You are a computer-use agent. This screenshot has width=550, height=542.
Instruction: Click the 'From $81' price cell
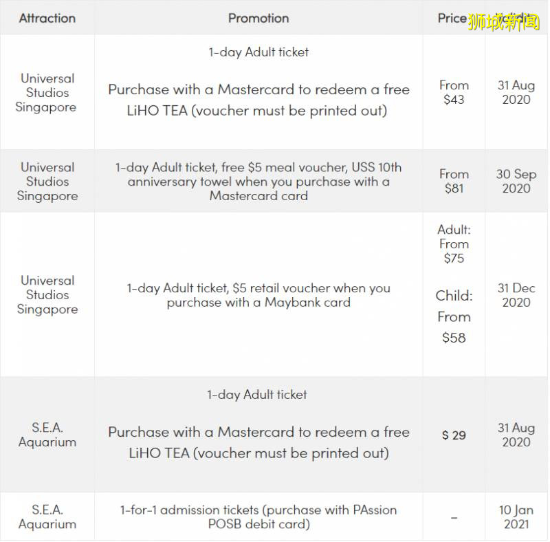coord(454,181)
